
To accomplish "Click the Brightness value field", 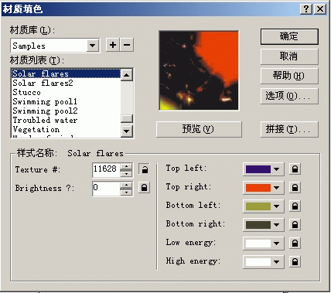I will (106, 189).
